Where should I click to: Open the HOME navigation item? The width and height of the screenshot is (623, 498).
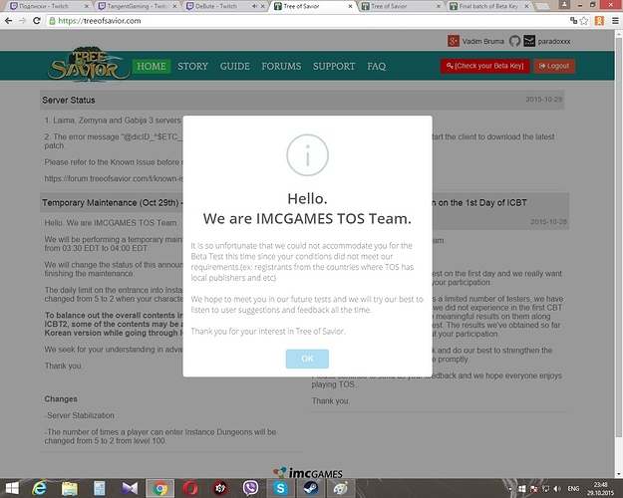(152, 67)
